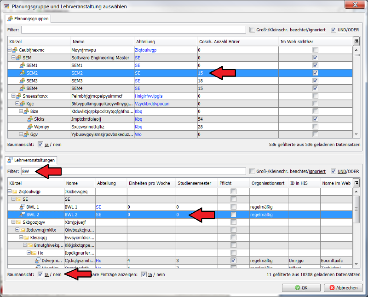Click the Bmutghivekq folder icon
Screen dimensions: 368x297
point(30,245)
